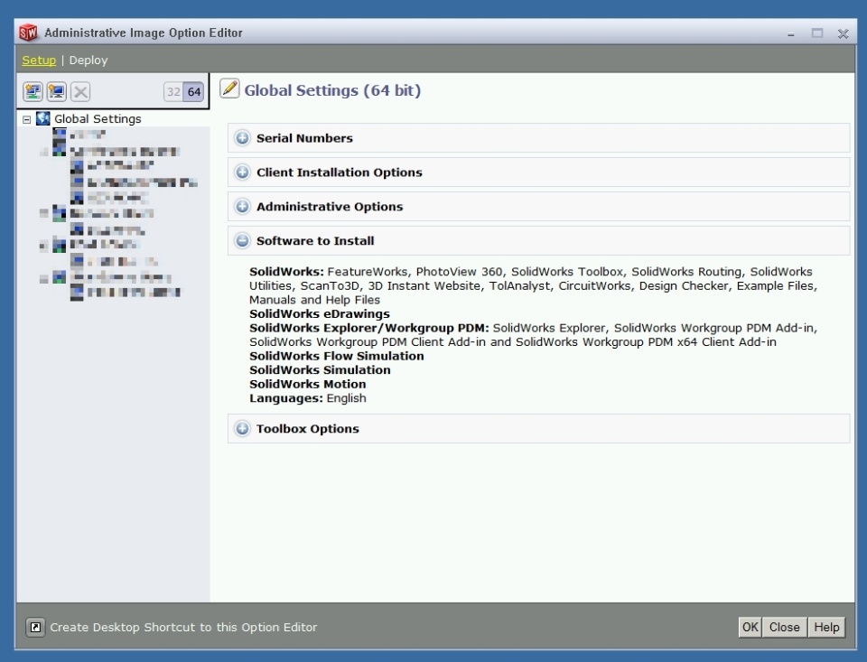This screenshot has height=662, width=867.
Task: Click the greyed-out delete X toolbar icon
Action: click(80, 92)
